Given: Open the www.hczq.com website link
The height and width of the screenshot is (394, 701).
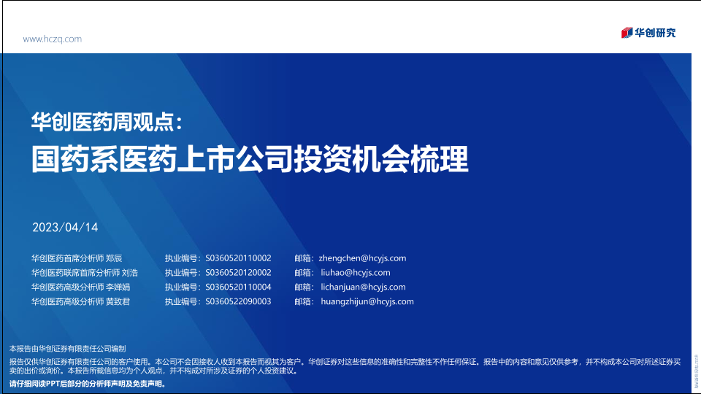Looking at the screenshot, I should tap(53, 39).
